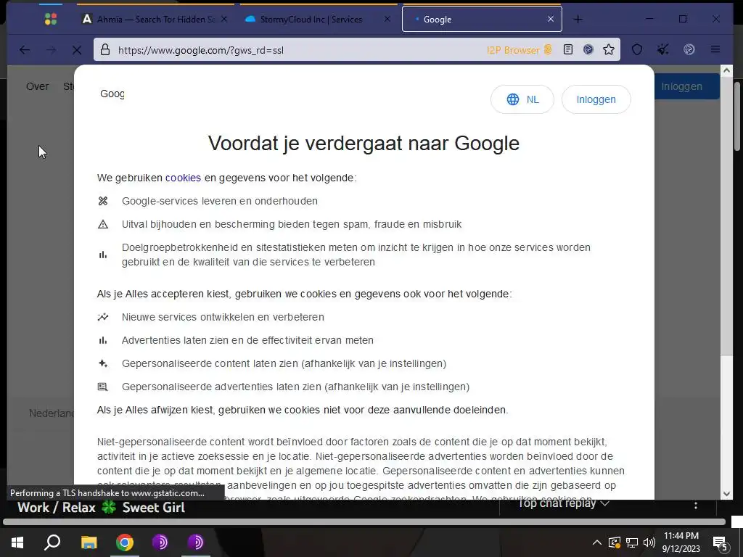Open volume control in system tray
743x557 pixels.
[x=649, y=542]
